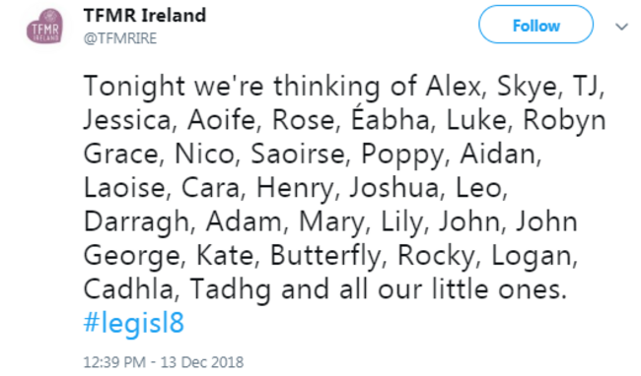Select the date 13 Dec 2018
The width and height of the screenshot is (641, 376).
click(202, 361)
